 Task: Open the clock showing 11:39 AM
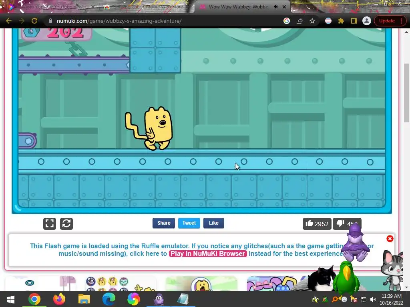point(392,299)
